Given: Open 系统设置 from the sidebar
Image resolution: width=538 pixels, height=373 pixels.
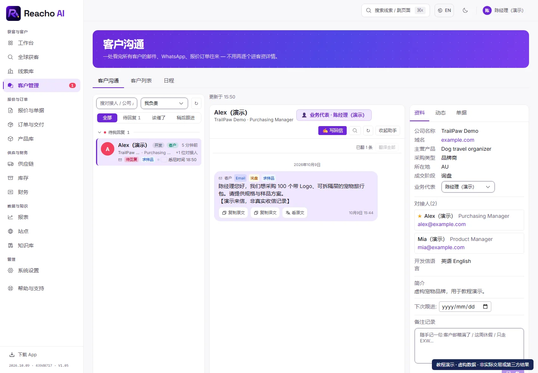Looking at the screenshot, I should pyautogui.click(x=41, y=270).
